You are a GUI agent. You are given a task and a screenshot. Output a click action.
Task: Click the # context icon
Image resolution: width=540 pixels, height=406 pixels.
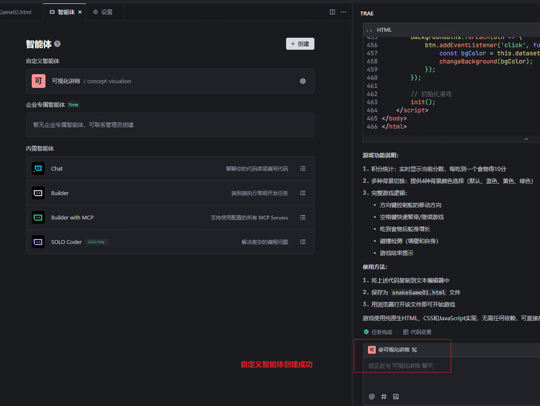[x=384, y=397]
